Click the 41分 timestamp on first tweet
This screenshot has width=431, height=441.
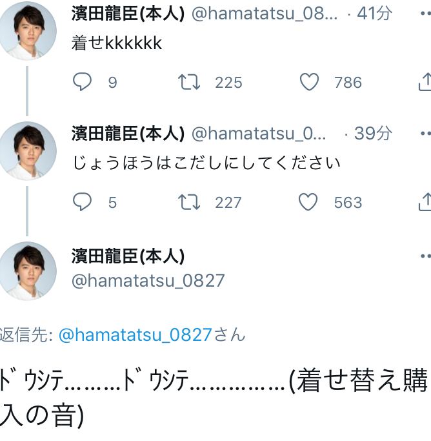point(375,14)
